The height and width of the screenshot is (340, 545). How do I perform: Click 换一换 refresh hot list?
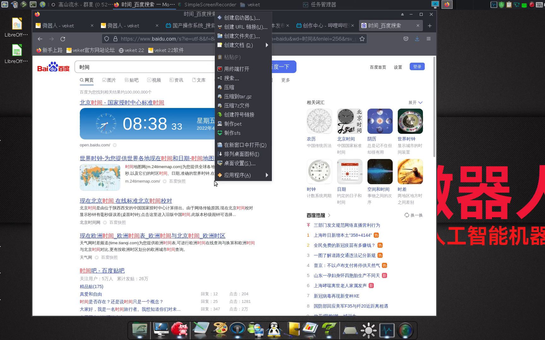click(413, 215)
